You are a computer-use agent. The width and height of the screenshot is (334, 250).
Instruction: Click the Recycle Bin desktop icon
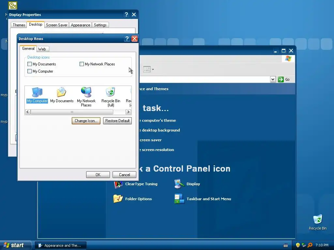[318, 222]
